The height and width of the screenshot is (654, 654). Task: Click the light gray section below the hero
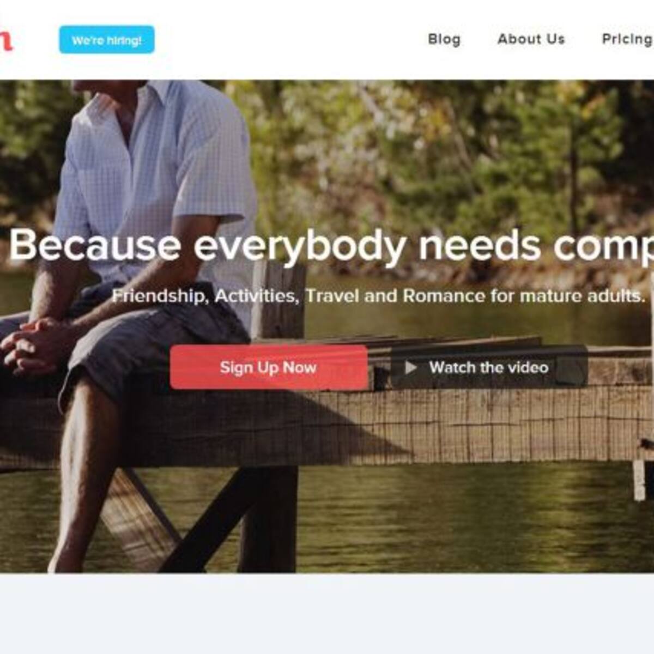[327, 613]
